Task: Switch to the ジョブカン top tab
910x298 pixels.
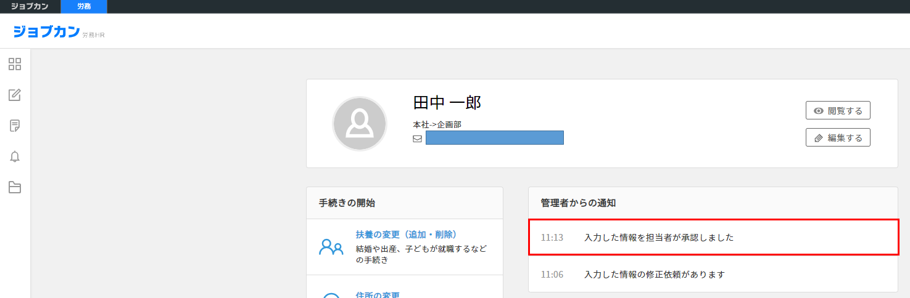Action: click(x=30, y=7)
